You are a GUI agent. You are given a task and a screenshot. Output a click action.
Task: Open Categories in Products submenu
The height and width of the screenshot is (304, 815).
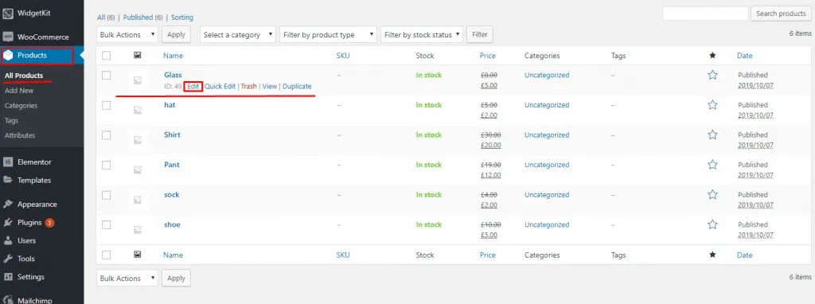point(21,106)
